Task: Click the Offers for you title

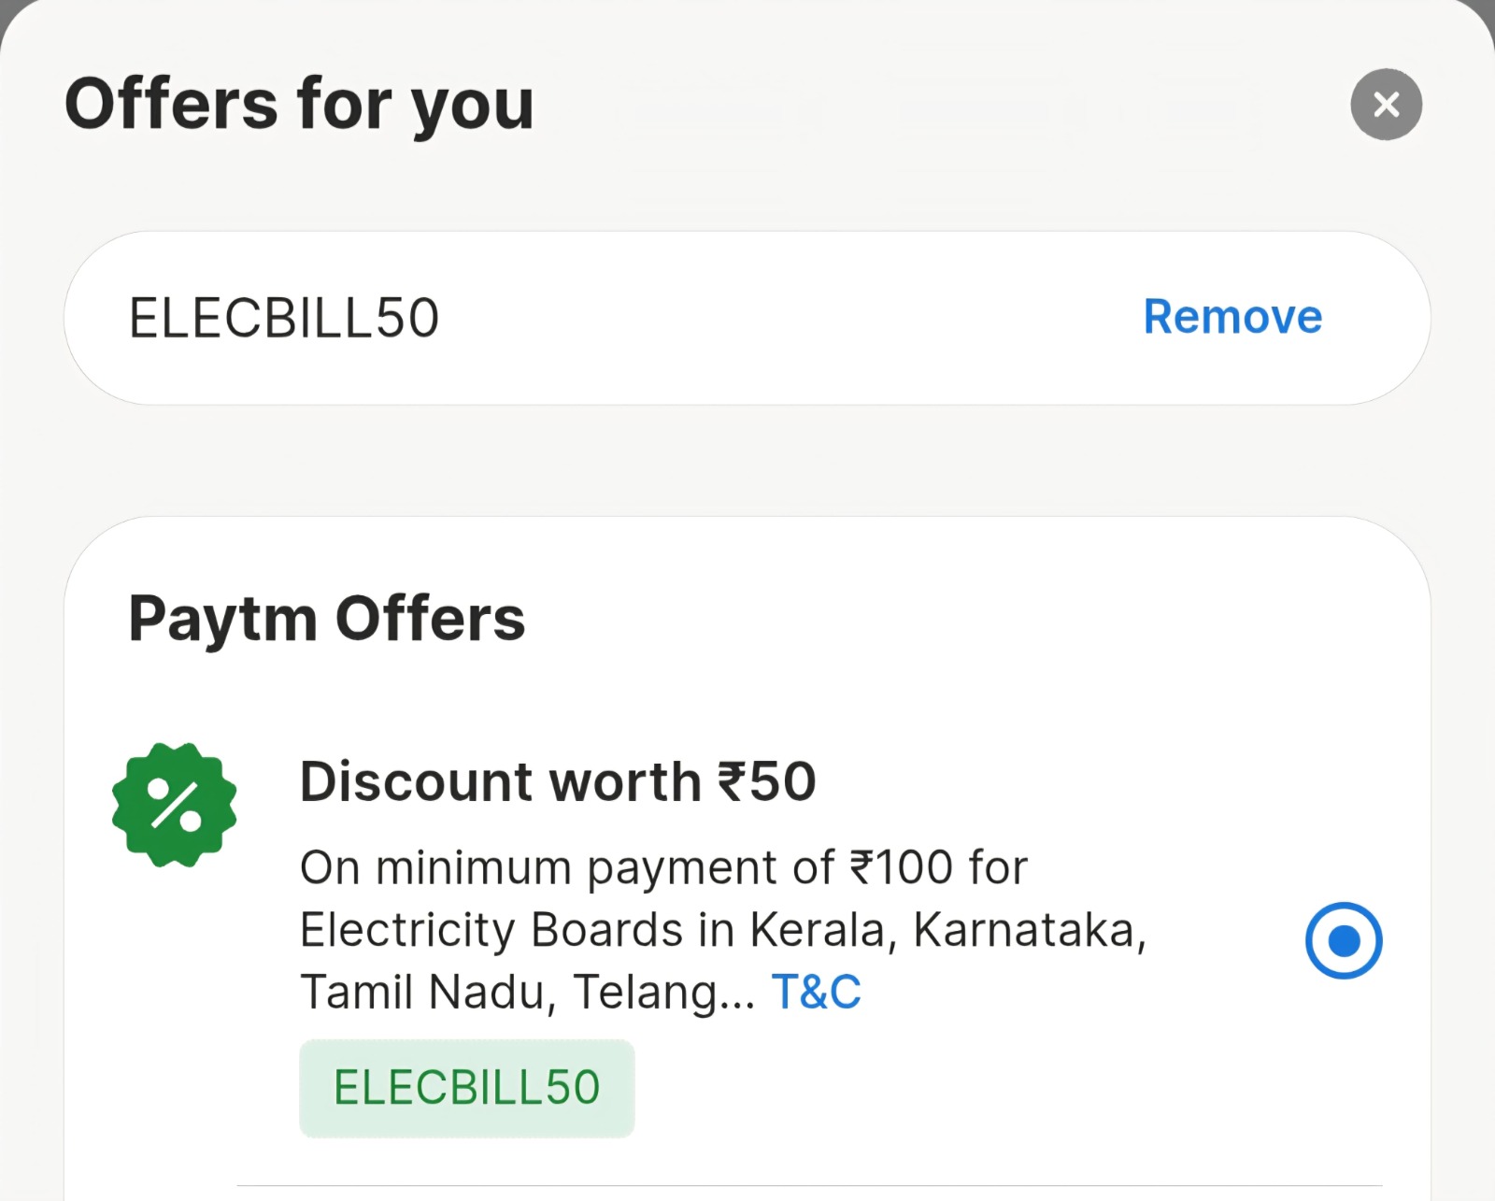Action: [299, 103]
